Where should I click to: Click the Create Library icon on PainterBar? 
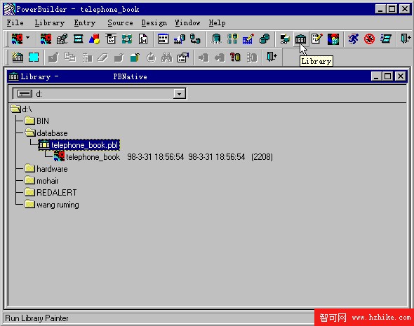[18, 57]
